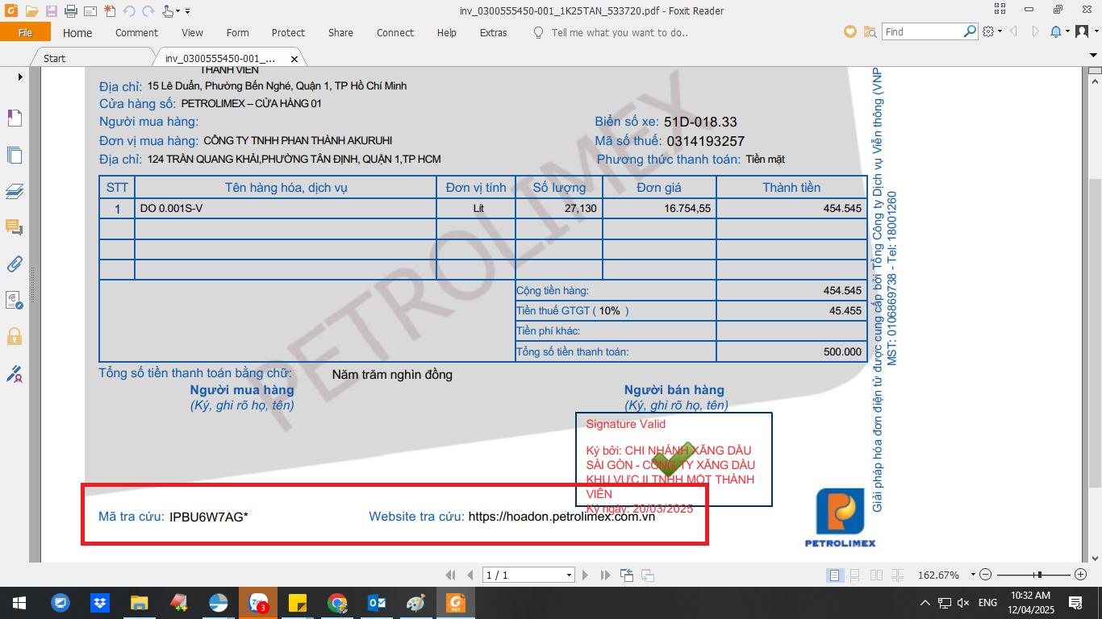The width and height of the screenshot is (1102, 619).
Task: Click the zoom out minus button
Action: coord(984,575)
